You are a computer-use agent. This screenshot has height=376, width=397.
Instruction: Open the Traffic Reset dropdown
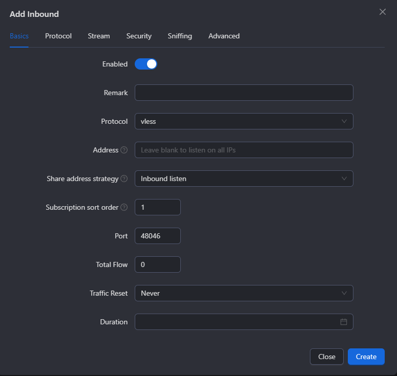click(x=244, y=293)
